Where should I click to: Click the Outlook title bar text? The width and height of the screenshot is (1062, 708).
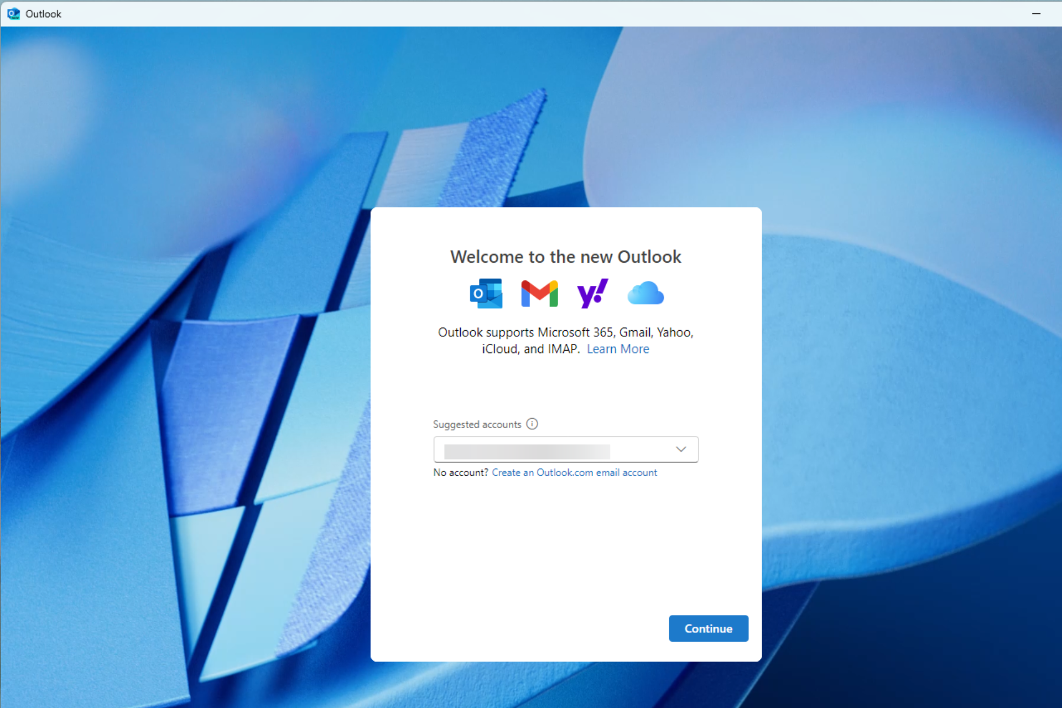pyautogui.click(x=43, y=14)
